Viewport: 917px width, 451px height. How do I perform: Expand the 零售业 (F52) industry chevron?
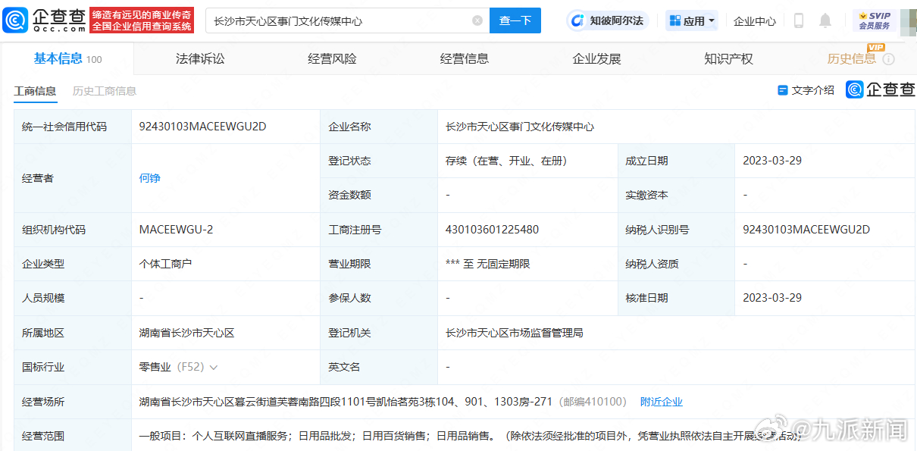click(214, 367)
